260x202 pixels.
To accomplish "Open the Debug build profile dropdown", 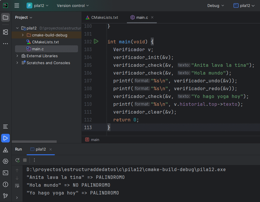I will pyautogui.click(x=216, y=5).
